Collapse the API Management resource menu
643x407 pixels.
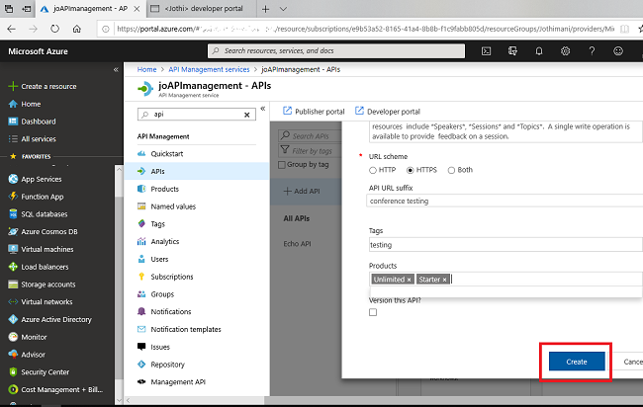tap(263, 109)
